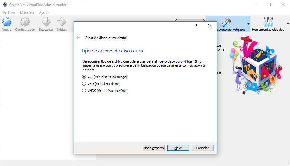Select the Herramientas de máquina hammer icon
290x166 pixels.
pos(226,22)
